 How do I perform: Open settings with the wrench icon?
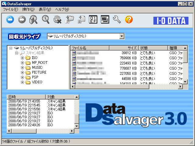(x=117, y=19)
